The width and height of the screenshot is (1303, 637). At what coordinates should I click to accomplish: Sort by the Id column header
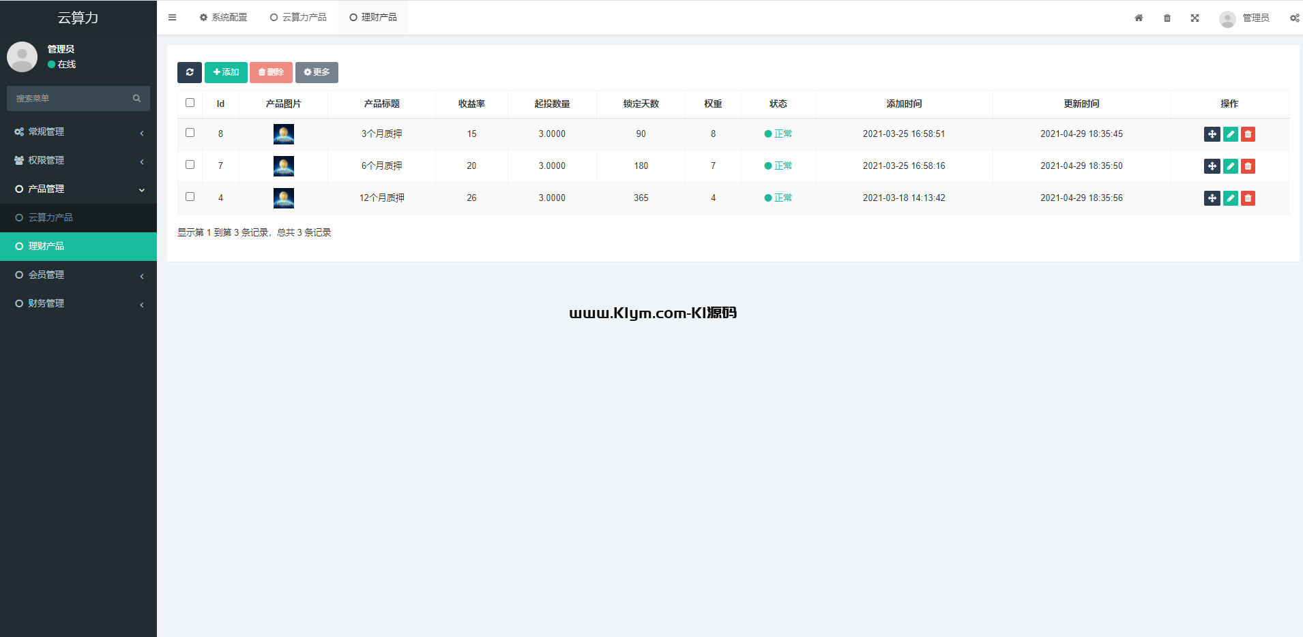click(x=220, y=104)
